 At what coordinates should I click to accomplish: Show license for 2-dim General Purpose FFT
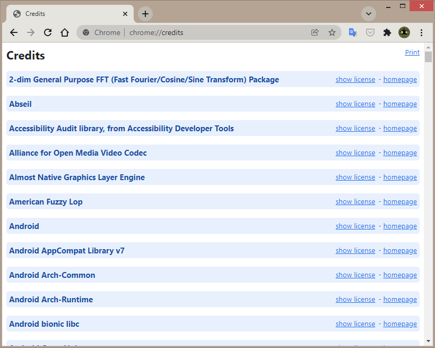pyautogui.click(x=355, y=80)
